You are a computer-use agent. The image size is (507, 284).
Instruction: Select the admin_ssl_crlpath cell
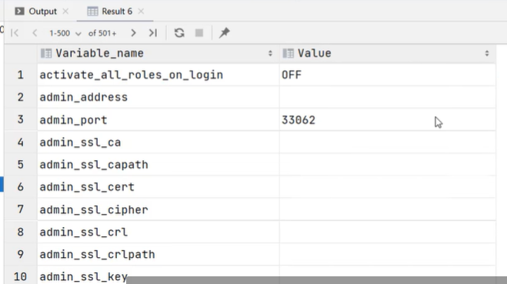(x=158, y=254)
